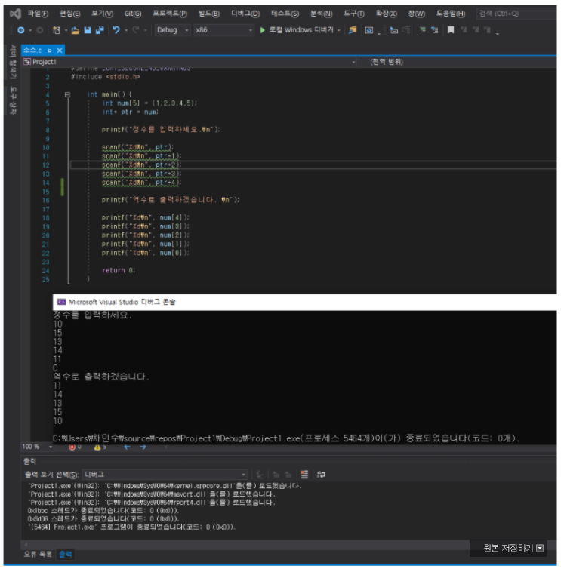Open the 빌드(B) menu
The width and height of the screenshot is (561, 572).
tap(209, 14)
